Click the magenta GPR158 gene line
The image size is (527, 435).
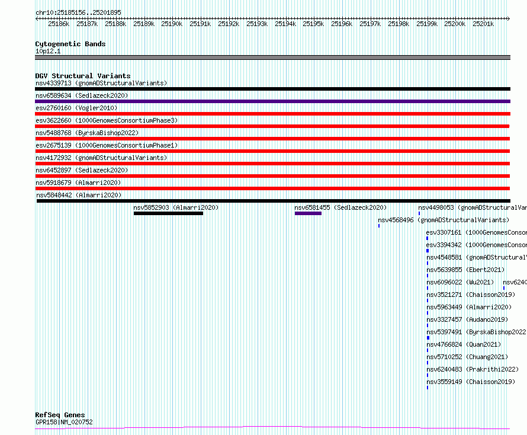272,428
